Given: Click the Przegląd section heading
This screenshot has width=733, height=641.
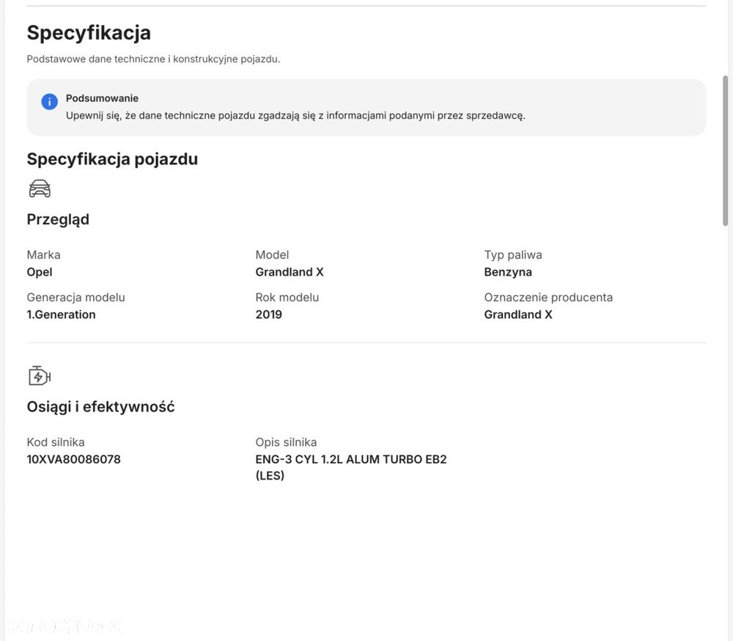Looking at the screenshot, I should click(58, 219).
